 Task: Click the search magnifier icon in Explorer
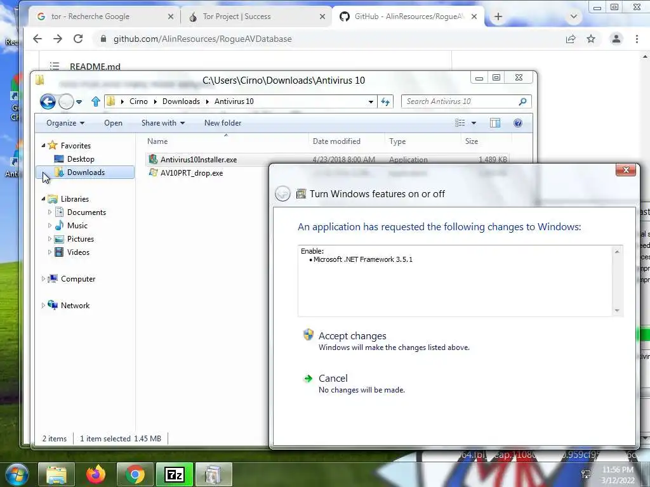tap(523, 101)
